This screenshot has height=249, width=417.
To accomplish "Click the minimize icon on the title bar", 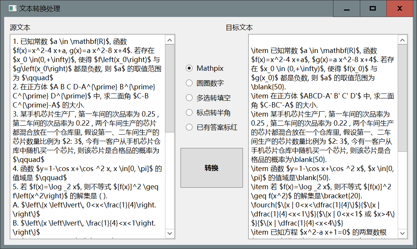I will 346,8.
